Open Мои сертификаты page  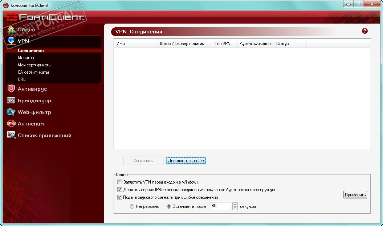click(x=34, y=65)
